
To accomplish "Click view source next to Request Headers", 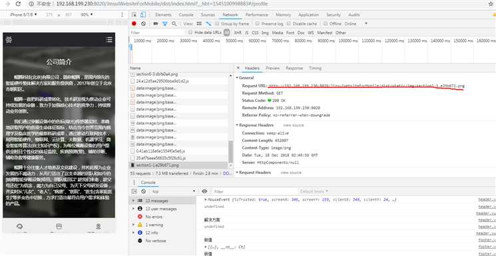I will tap(291, 173).
